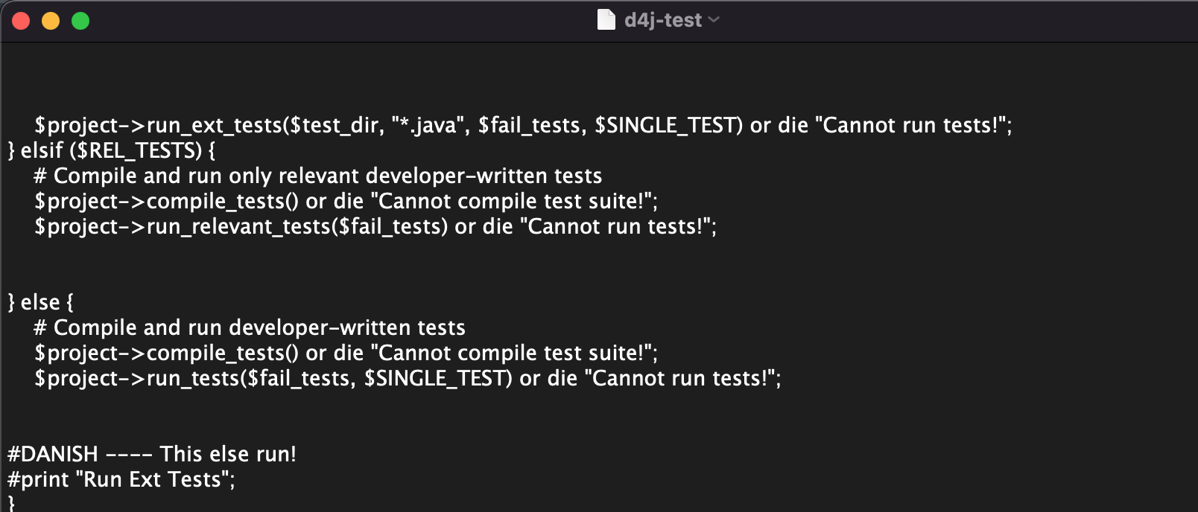This screenshot has width=1198, height=512.
Task: Click the $test_dir variable
Action: click(x=335, y=125)
